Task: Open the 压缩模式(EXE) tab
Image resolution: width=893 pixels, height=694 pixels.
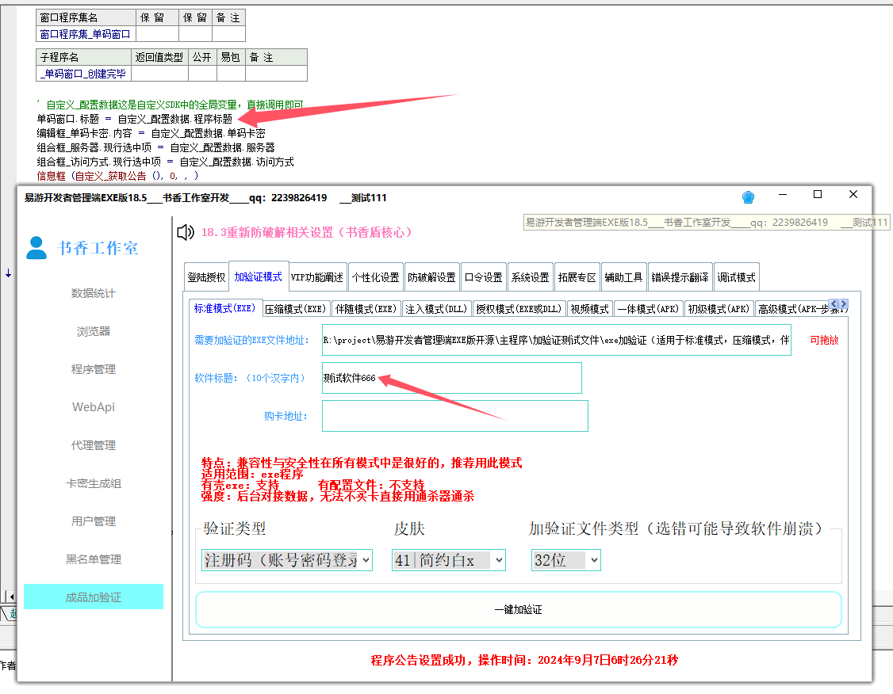Action: pyautogui.click(x=295, y=309)
